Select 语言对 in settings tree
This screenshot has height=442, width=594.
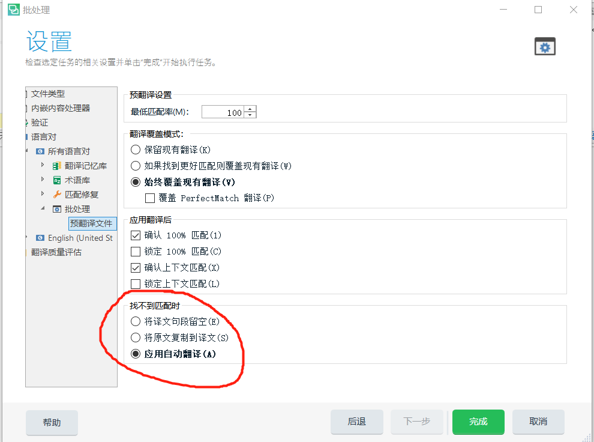[44, 137]
